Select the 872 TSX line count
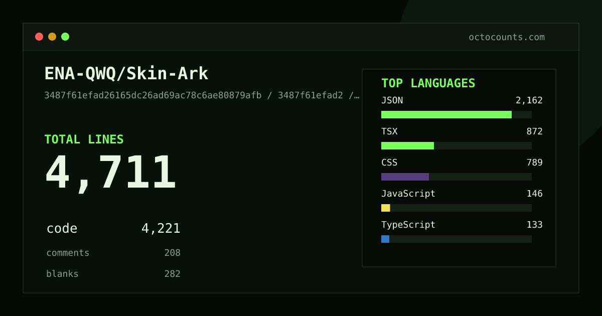The image size is (602, 316). click(x=534, y=131)
